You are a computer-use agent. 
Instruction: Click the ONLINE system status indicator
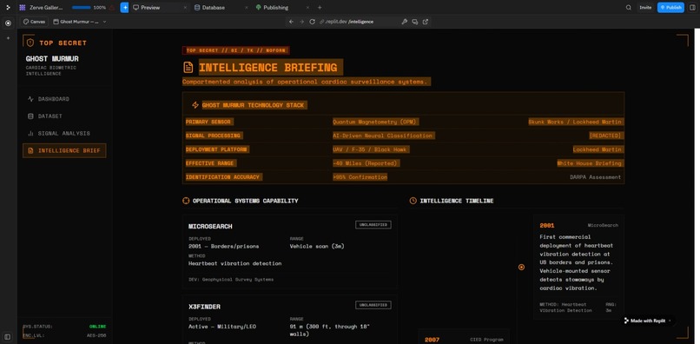coord(98,327)
